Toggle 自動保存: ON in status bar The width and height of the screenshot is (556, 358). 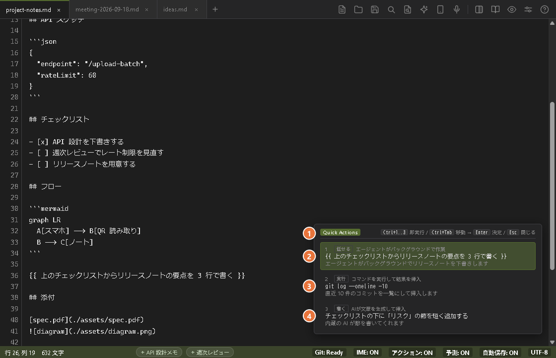pos(500,353)
